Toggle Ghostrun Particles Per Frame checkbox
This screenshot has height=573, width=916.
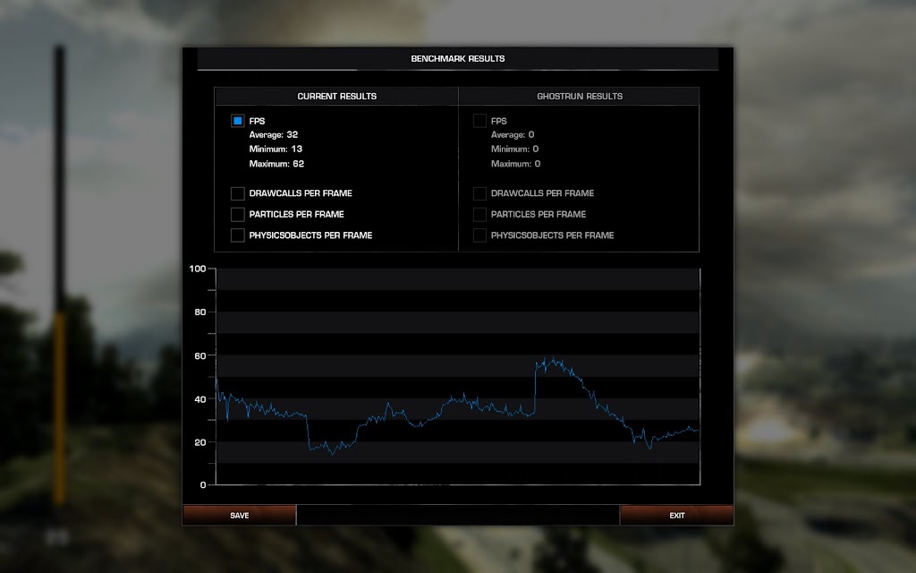[479, 215]
